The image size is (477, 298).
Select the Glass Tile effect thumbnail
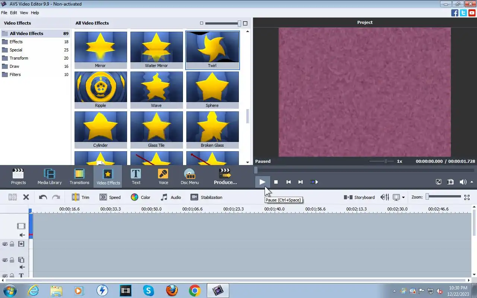(x=157, y=130)
